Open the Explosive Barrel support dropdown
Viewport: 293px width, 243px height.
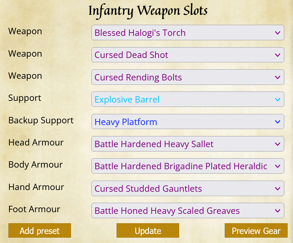click(x=188, y=99)
